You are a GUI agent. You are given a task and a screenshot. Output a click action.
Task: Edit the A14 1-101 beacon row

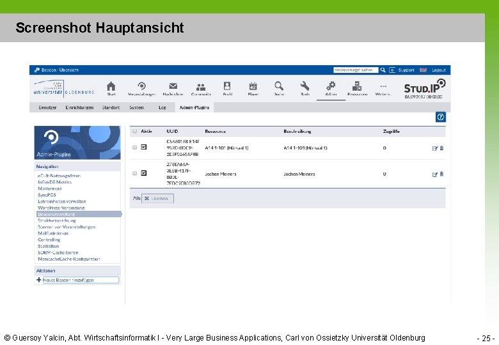coord(435,148)
